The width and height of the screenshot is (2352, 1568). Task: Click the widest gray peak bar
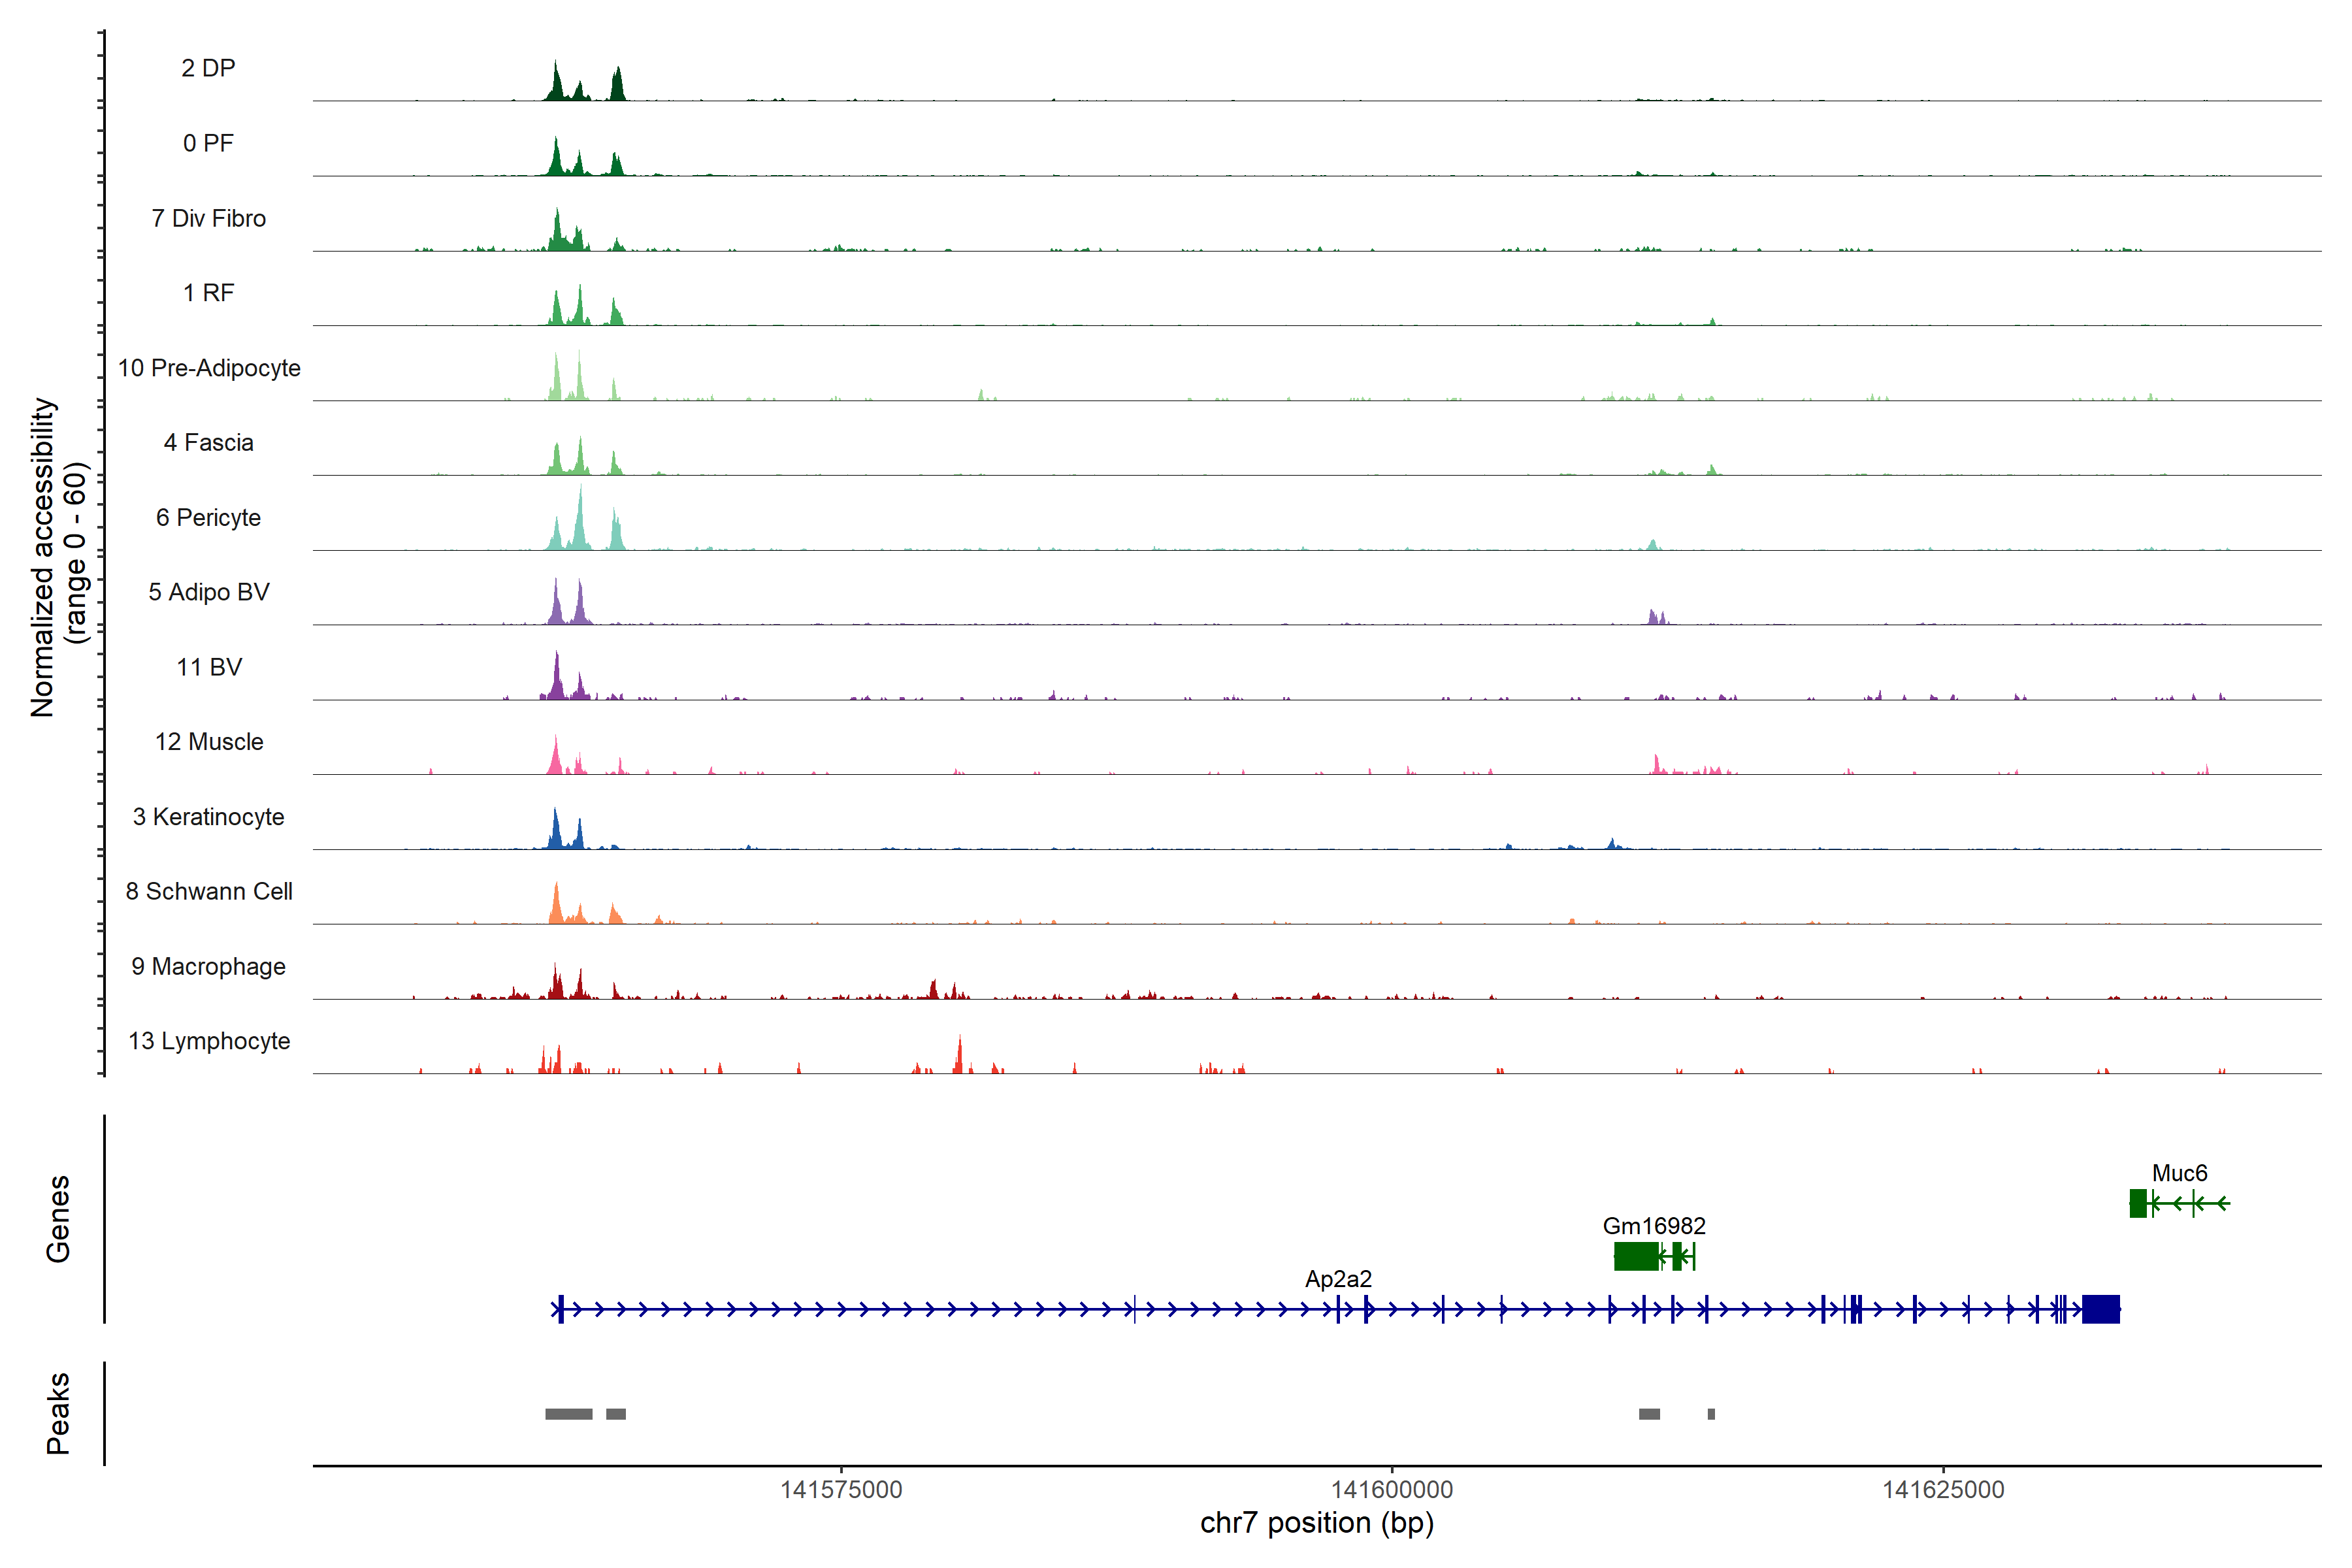[x=568, y=1414]
